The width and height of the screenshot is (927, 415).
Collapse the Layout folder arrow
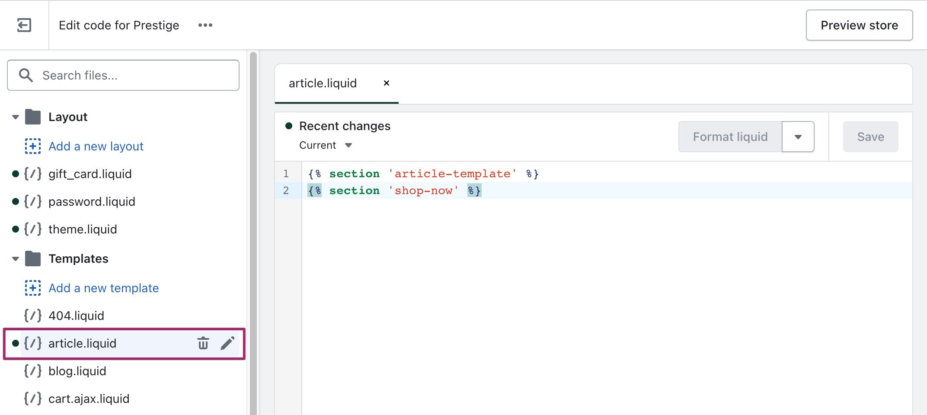(16, 117)
